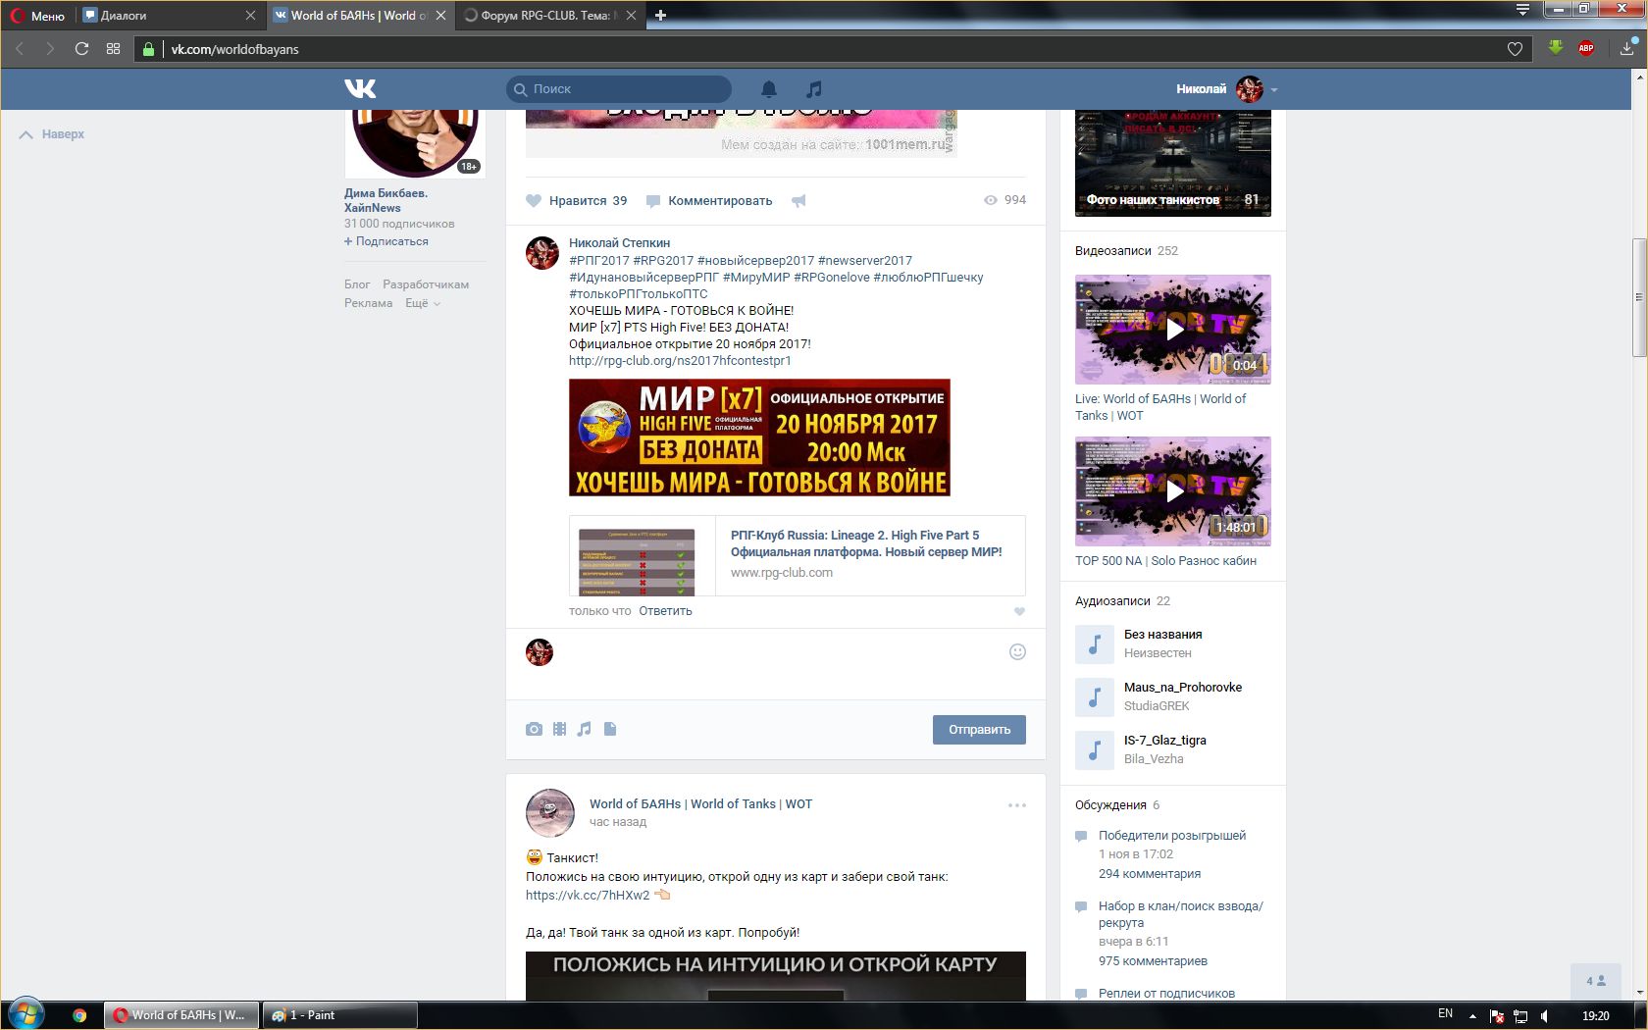Open the Реклама footer link
Screen dimensions: 1648x1030
pyautogui.click(x=368, y=303)
